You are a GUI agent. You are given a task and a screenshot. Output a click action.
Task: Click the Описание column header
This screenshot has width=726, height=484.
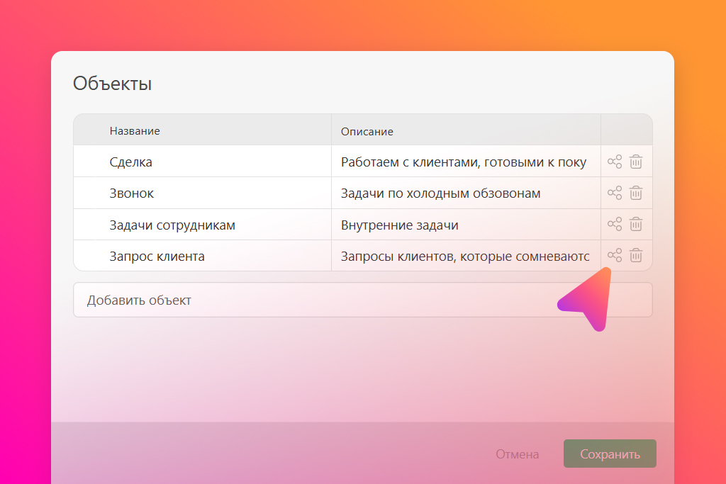[x=367, y=132]
